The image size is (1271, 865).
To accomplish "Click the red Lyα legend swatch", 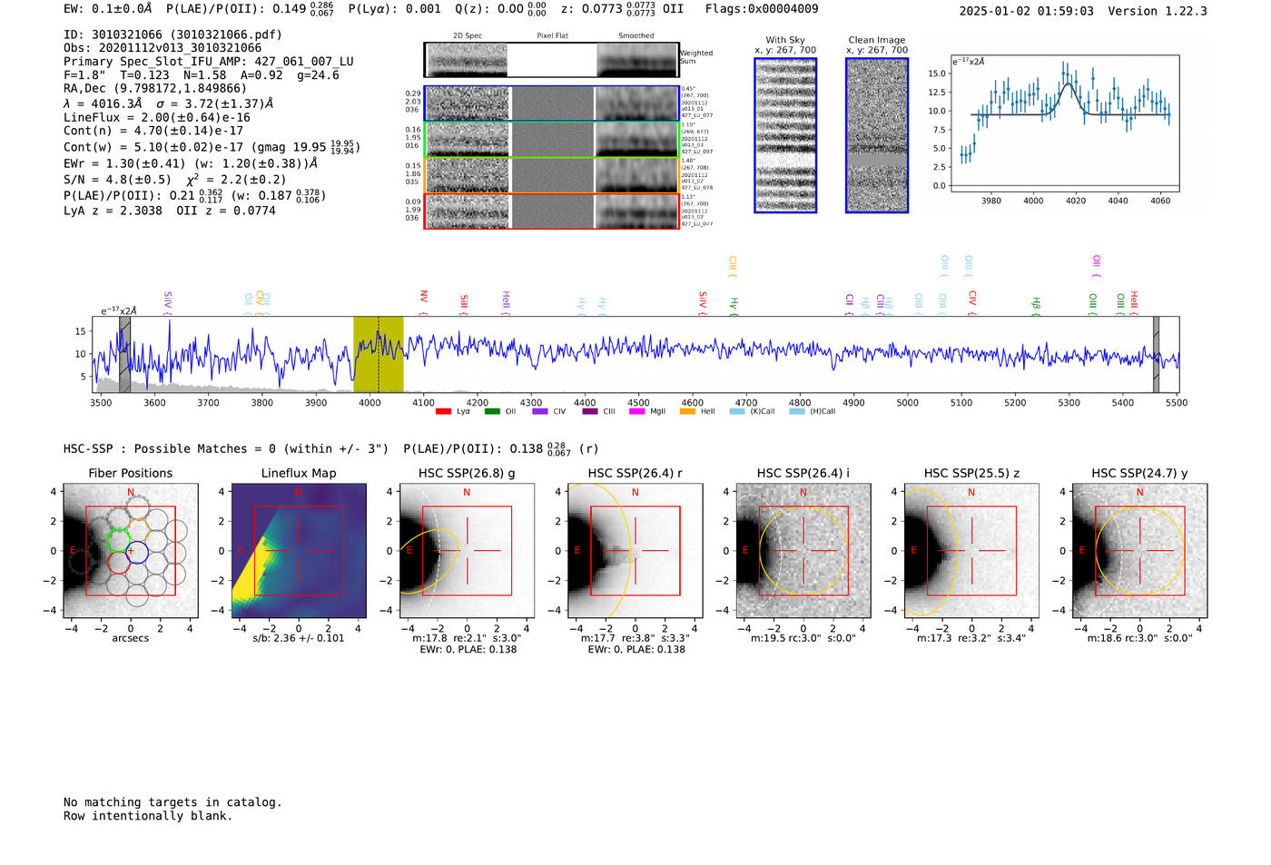I will pyautogui.click(x=443, y=411).
